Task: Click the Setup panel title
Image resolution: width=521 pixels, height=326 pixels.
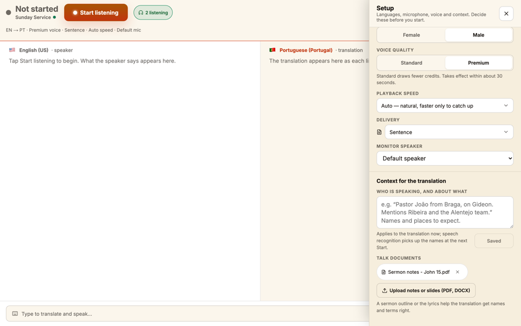Action: 385,8
